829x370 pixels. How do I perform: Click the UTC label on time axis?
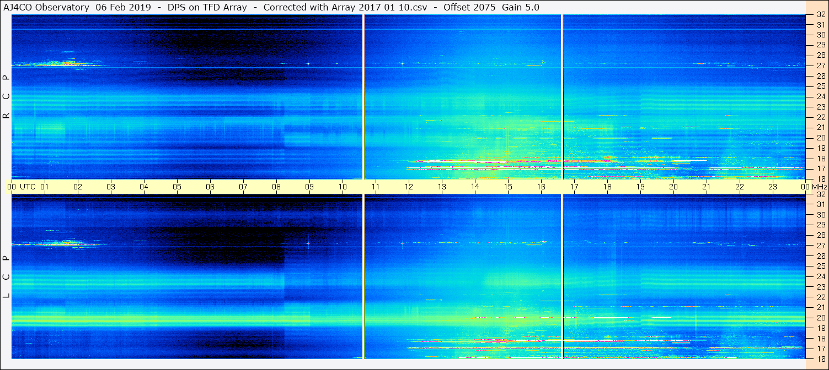pos(28,187)
